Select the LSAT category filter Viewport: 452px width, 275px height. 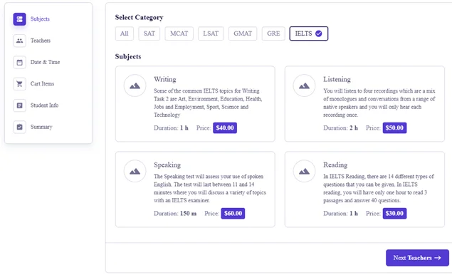click(x=211, y=33)
